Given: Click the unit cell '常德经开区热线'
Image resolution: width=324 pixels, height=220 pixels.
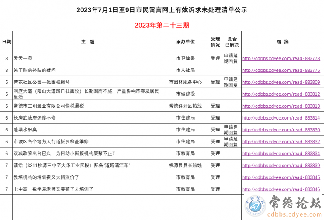Looking at the screenshot, I should click(185, 106).
